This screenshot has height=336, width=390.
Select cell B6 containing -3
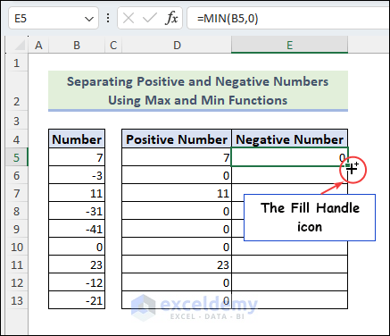click(x=77, y=175)
